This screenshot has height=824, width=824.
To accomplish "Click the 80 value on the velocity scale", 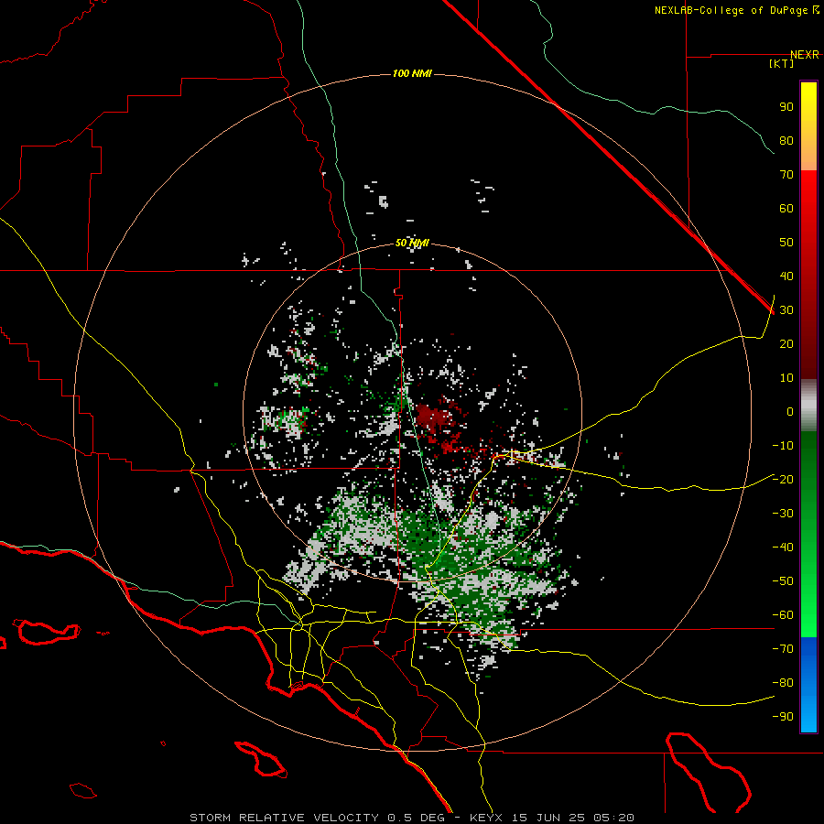I will tap(786, 140).
